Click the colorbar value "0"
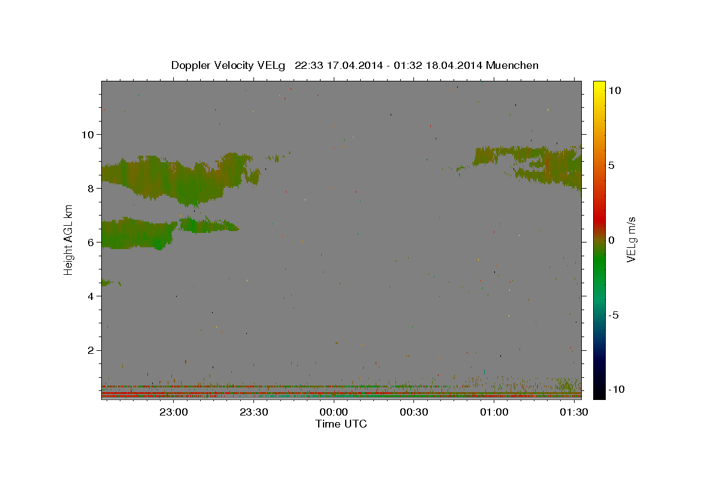719x479 pixels. click(612, 240)
